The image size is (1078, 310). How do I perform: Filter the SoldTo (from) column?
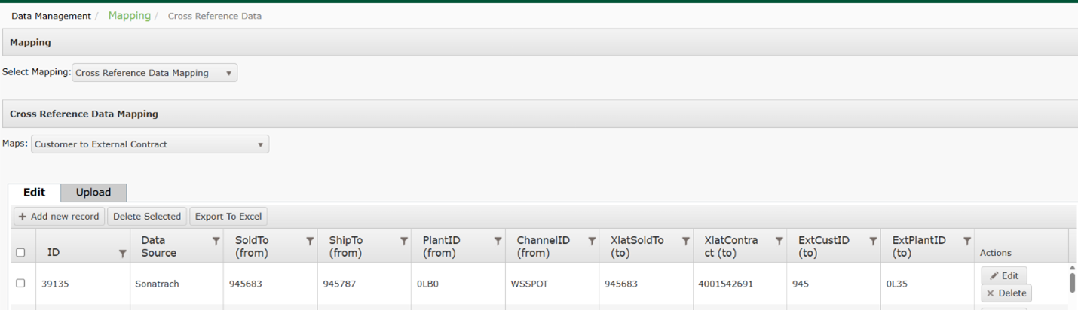pos(310,241)
